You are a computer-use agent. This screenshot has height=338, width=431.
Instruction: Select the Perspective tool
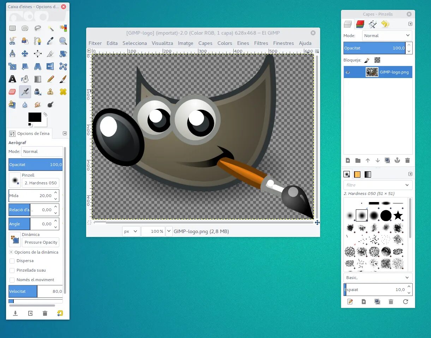[x=38, y=66]
